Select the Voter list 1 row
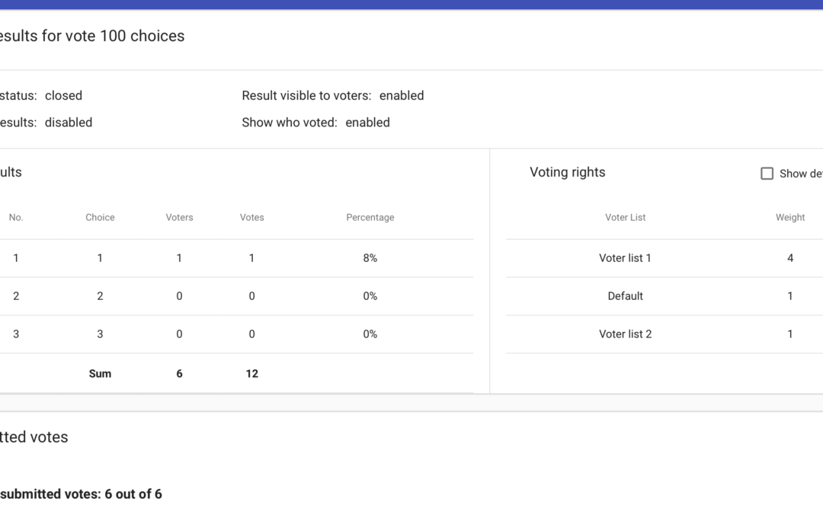Screen dimensions: 823x514 625,258
